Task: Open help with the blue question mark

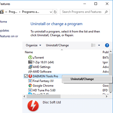Action: pos(107,45)
